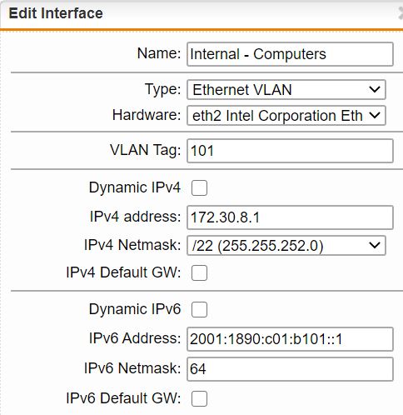The height and width of the screenshot is (415, 403).
Task: Click the "VLAN Tag:" label text
Action: pos(146,150)
